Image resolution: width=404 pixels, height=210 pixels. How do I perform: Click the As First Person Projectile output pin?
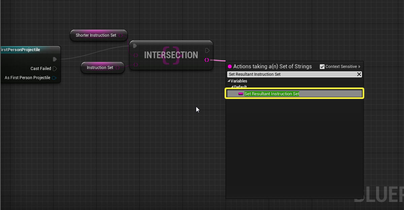click(x=54, y=77)
